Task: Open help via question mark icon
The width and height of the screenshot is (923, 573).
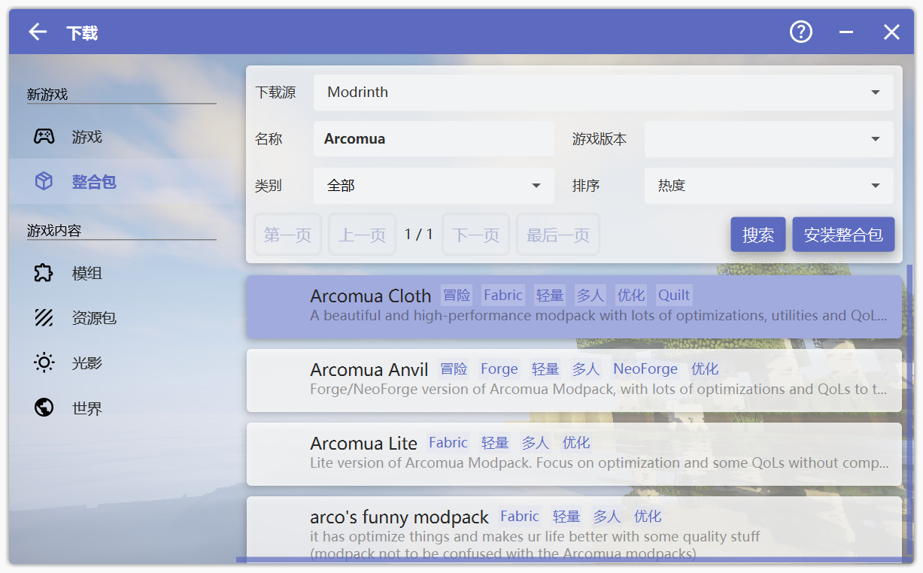Action: (x=801, y=32)
